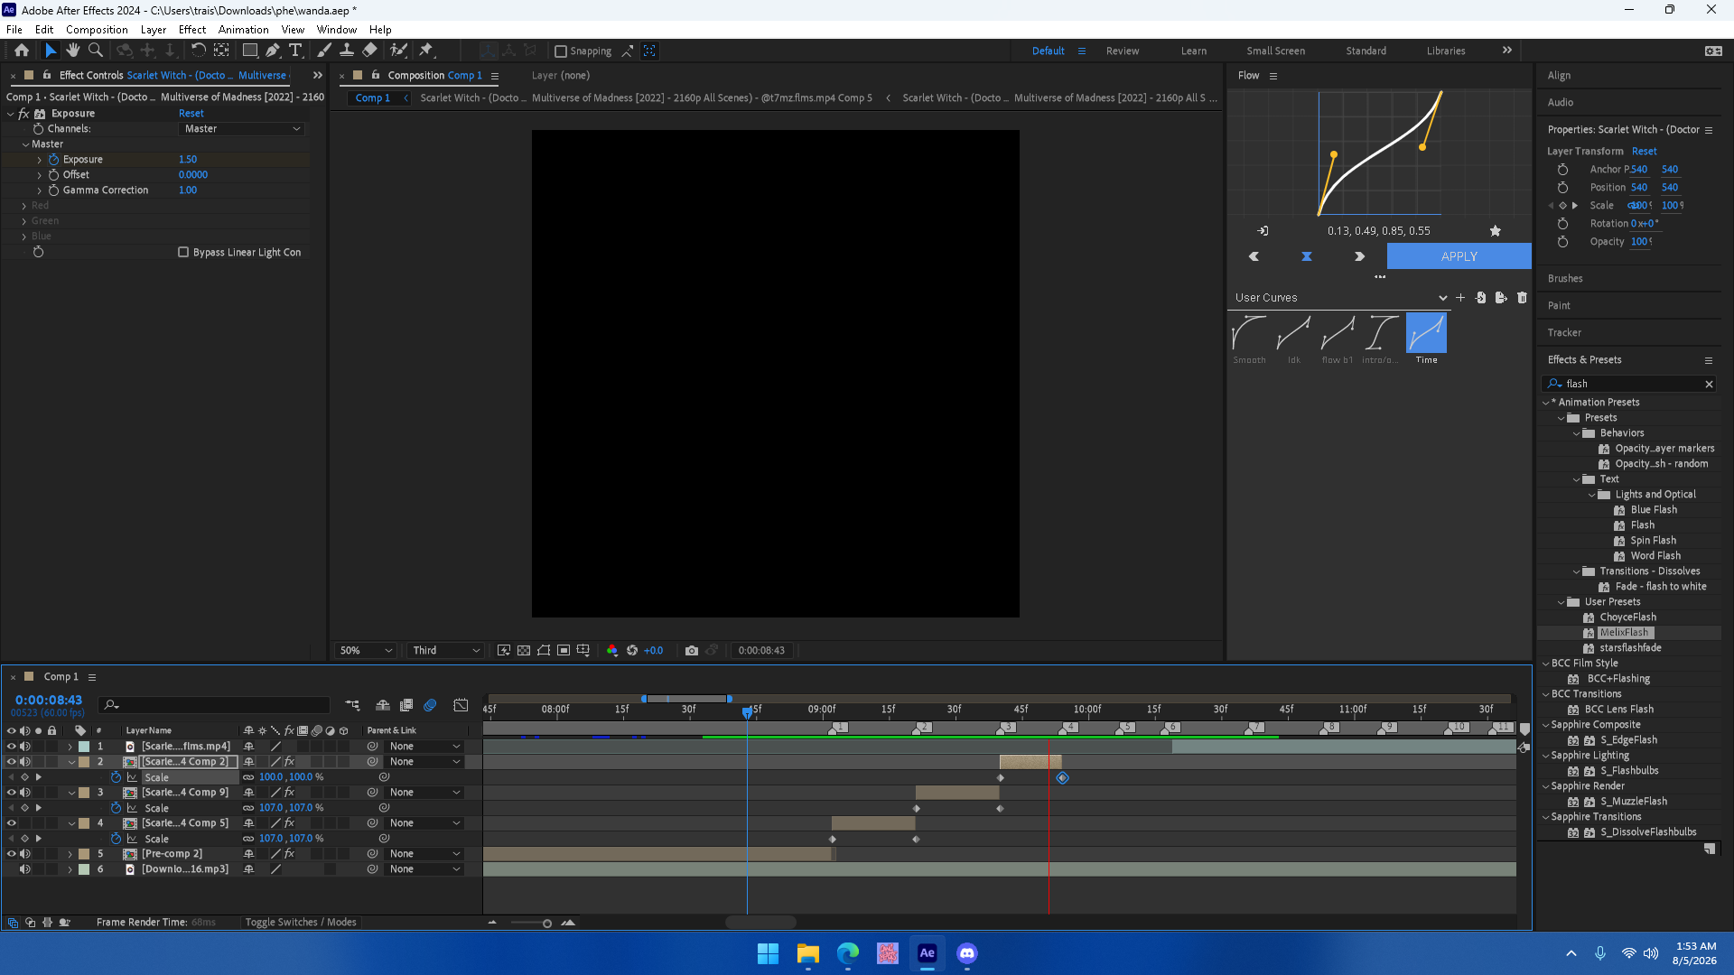This screenshot has width=1734, height=975.
Task: Open the 50% magnification dropdown
Action: click(366, 650)
